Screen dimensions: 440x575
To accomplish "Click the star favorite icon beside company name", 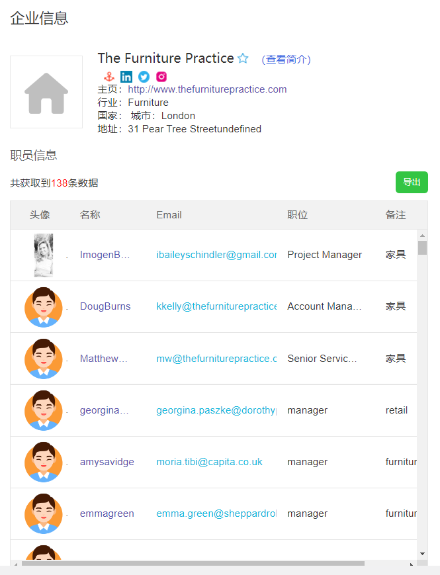I will [x=243, y=58].
